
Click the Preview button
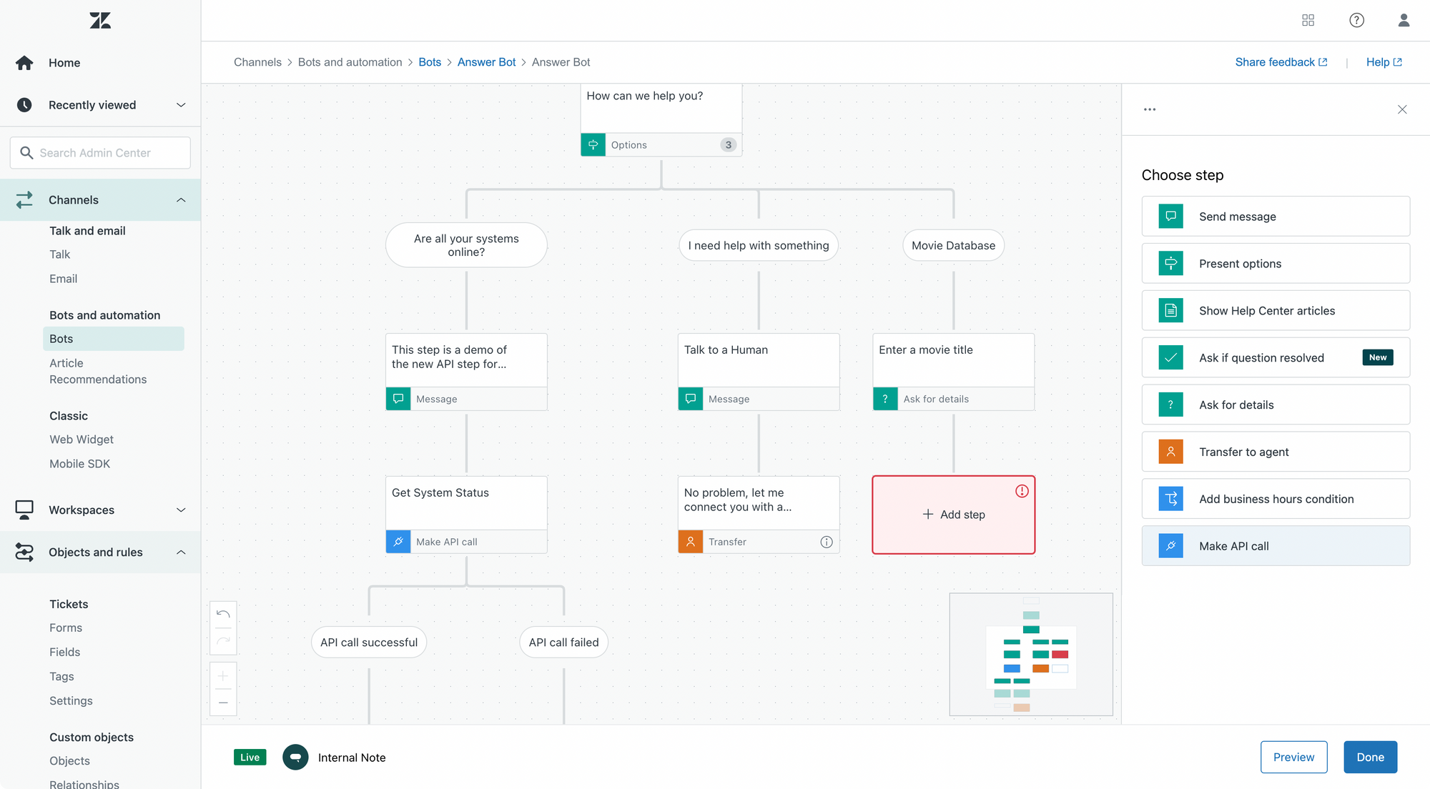click(1293, 757)
